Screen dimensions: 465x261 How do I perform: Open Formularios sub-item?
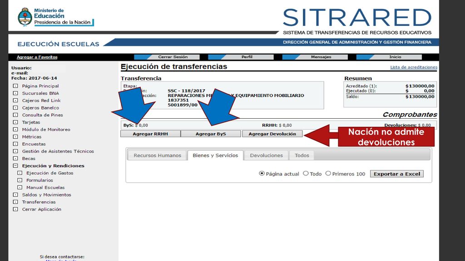(40, 180)
